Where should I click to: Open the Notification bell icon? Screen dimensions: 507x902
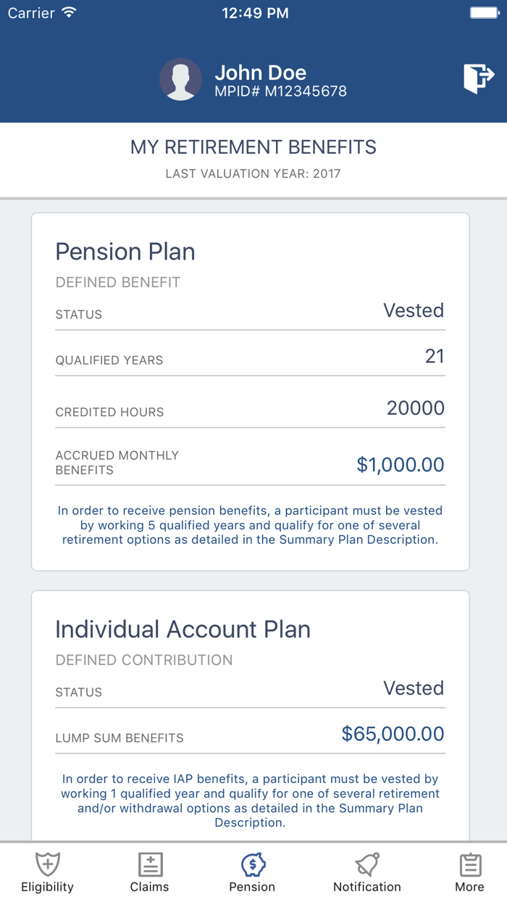click(x=366, y=864)
